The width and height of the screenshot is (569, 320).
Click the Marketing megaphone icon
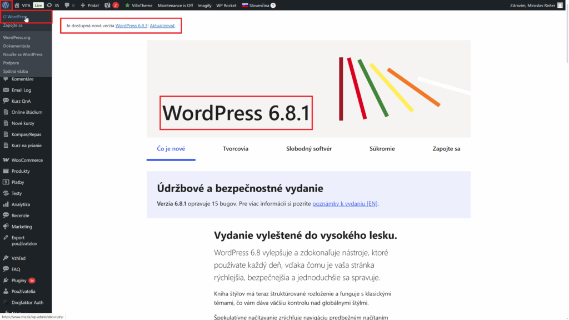6,226
